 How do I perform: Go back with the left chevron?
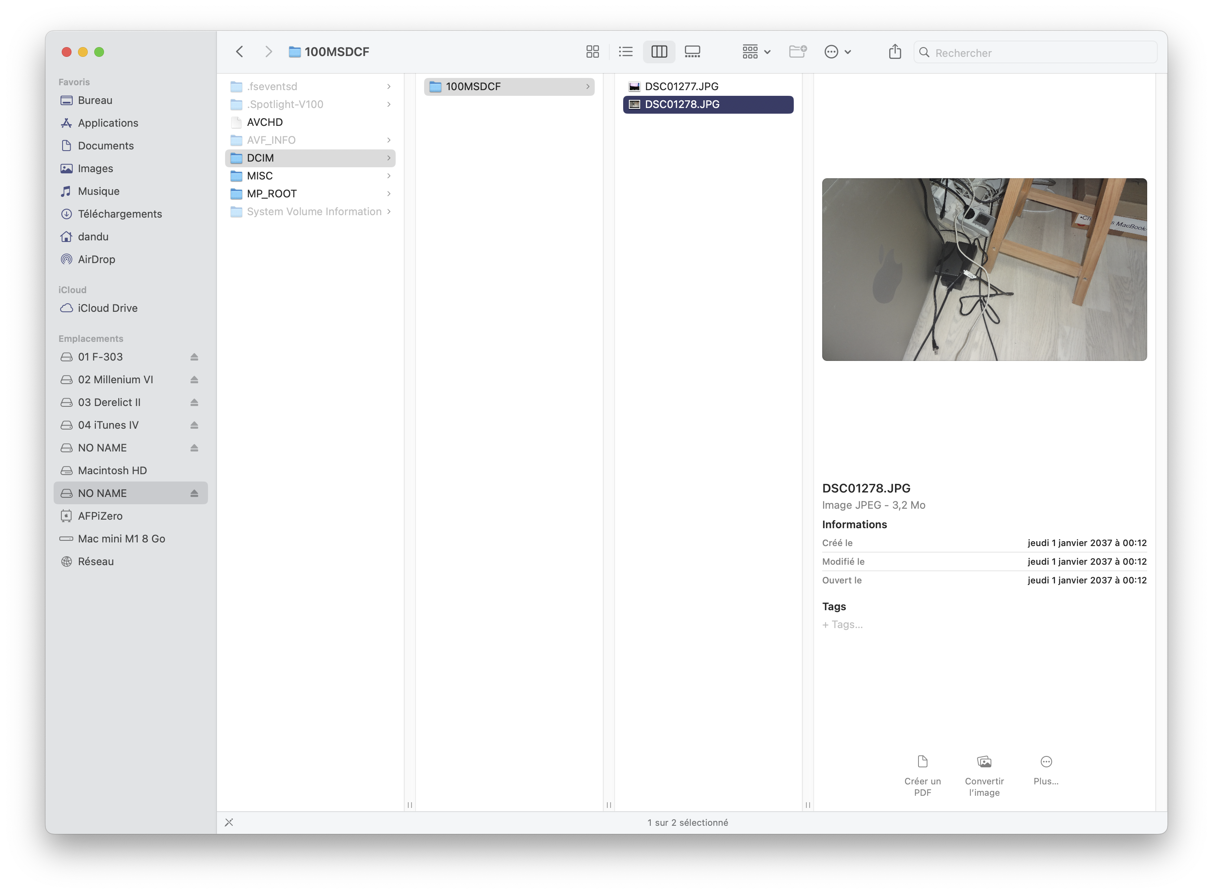239,52
